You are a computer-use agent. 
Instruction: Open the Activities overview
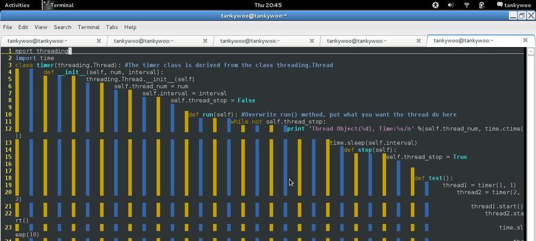[17, 5]
